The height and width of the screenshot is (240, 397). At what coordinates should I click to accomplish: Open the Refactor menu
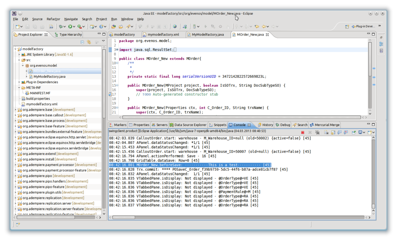click(53, 19)
